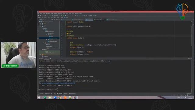Open the terminal panel settings gear
The image size is (195, 110).
(189, 58)
